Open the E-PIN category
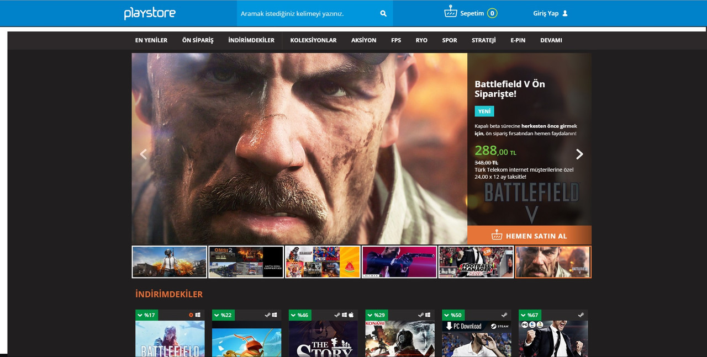The image size is (707, 357). 518,40
